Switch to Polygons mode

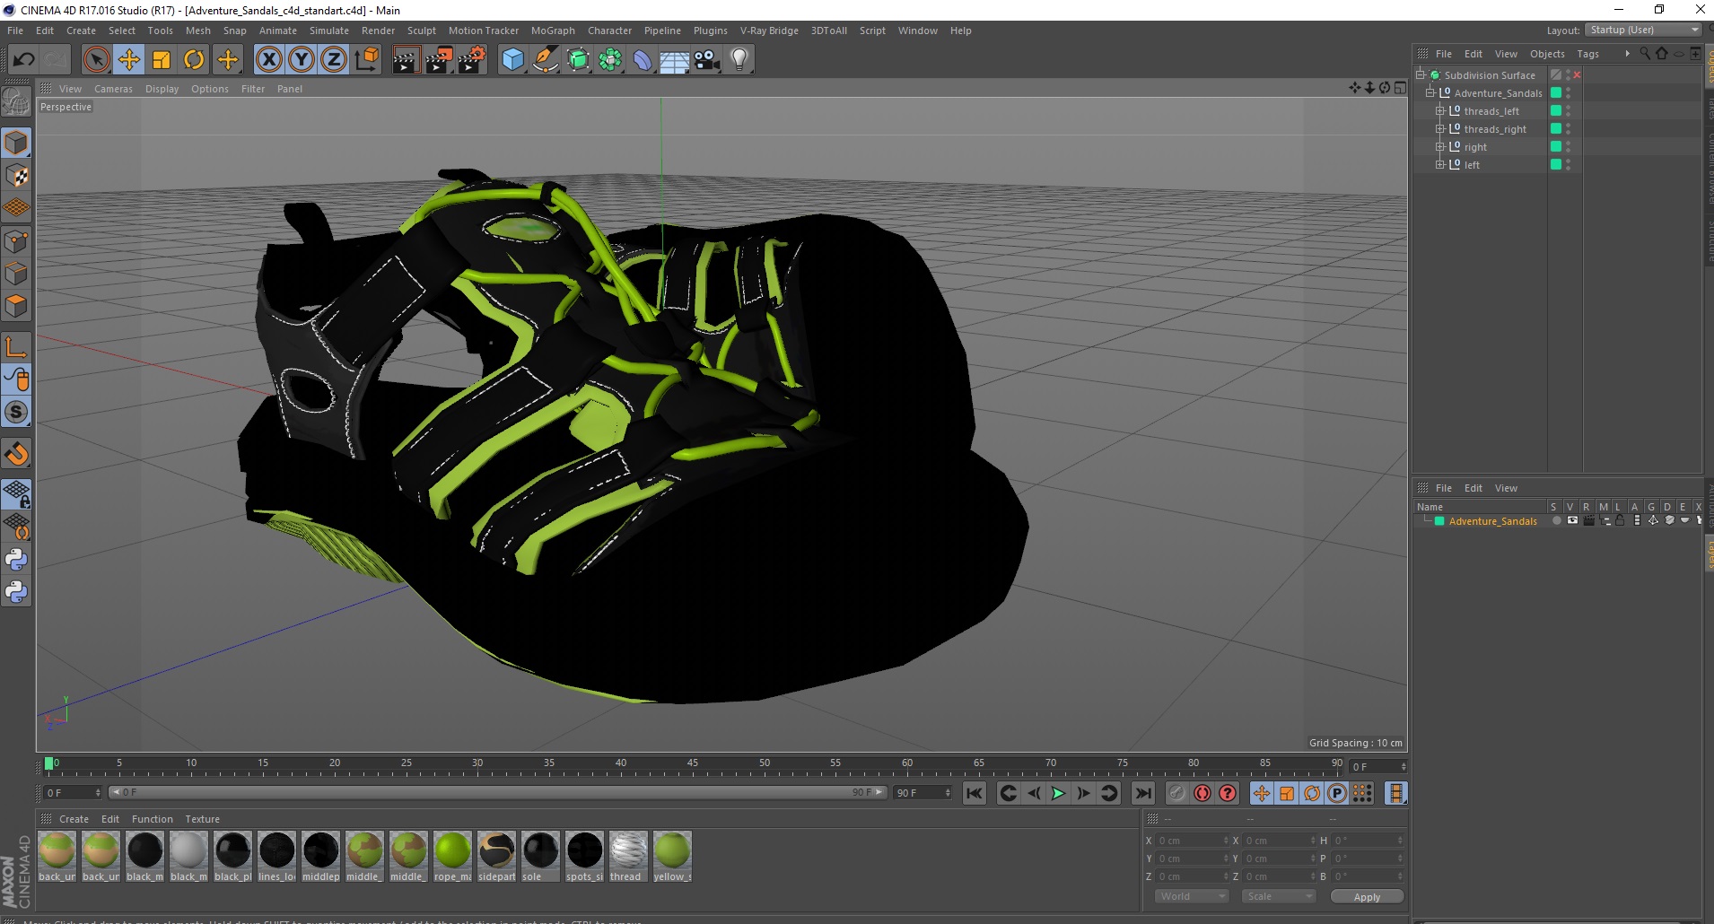point(16,306)
